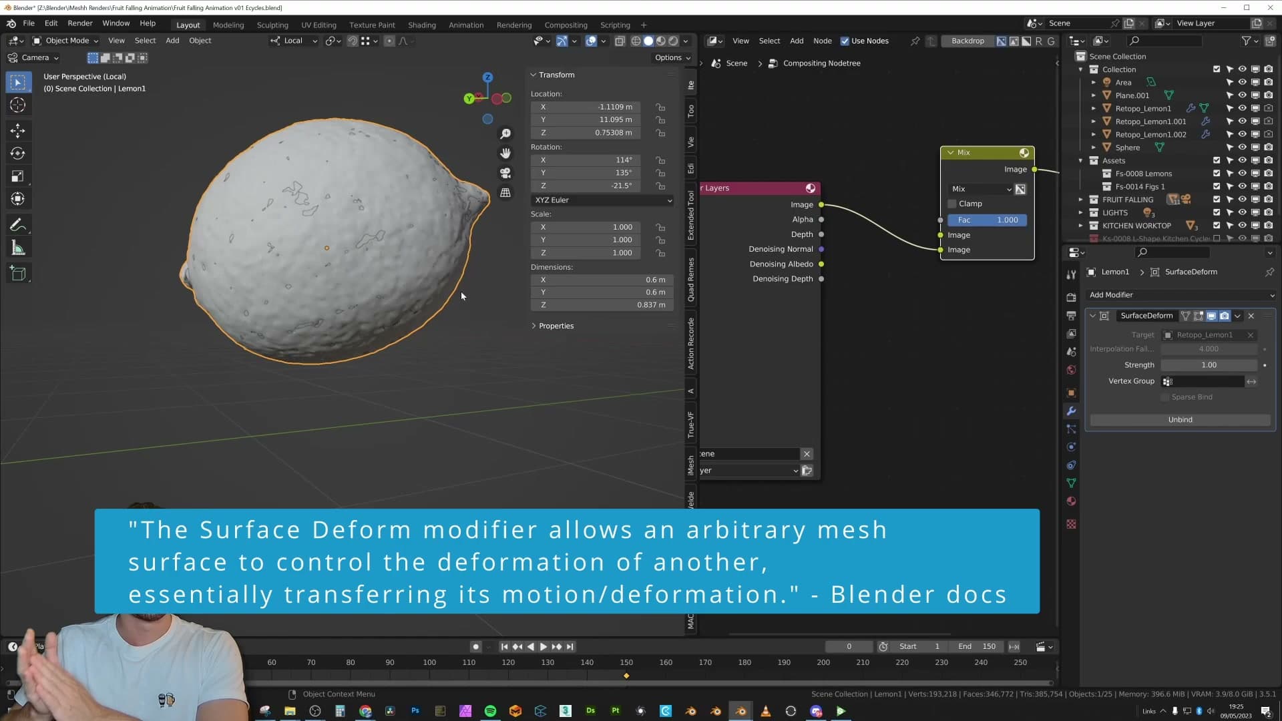Toggle FRUIT FALLING collection checkbox
1282x721 pixels.
(1217, 200)
